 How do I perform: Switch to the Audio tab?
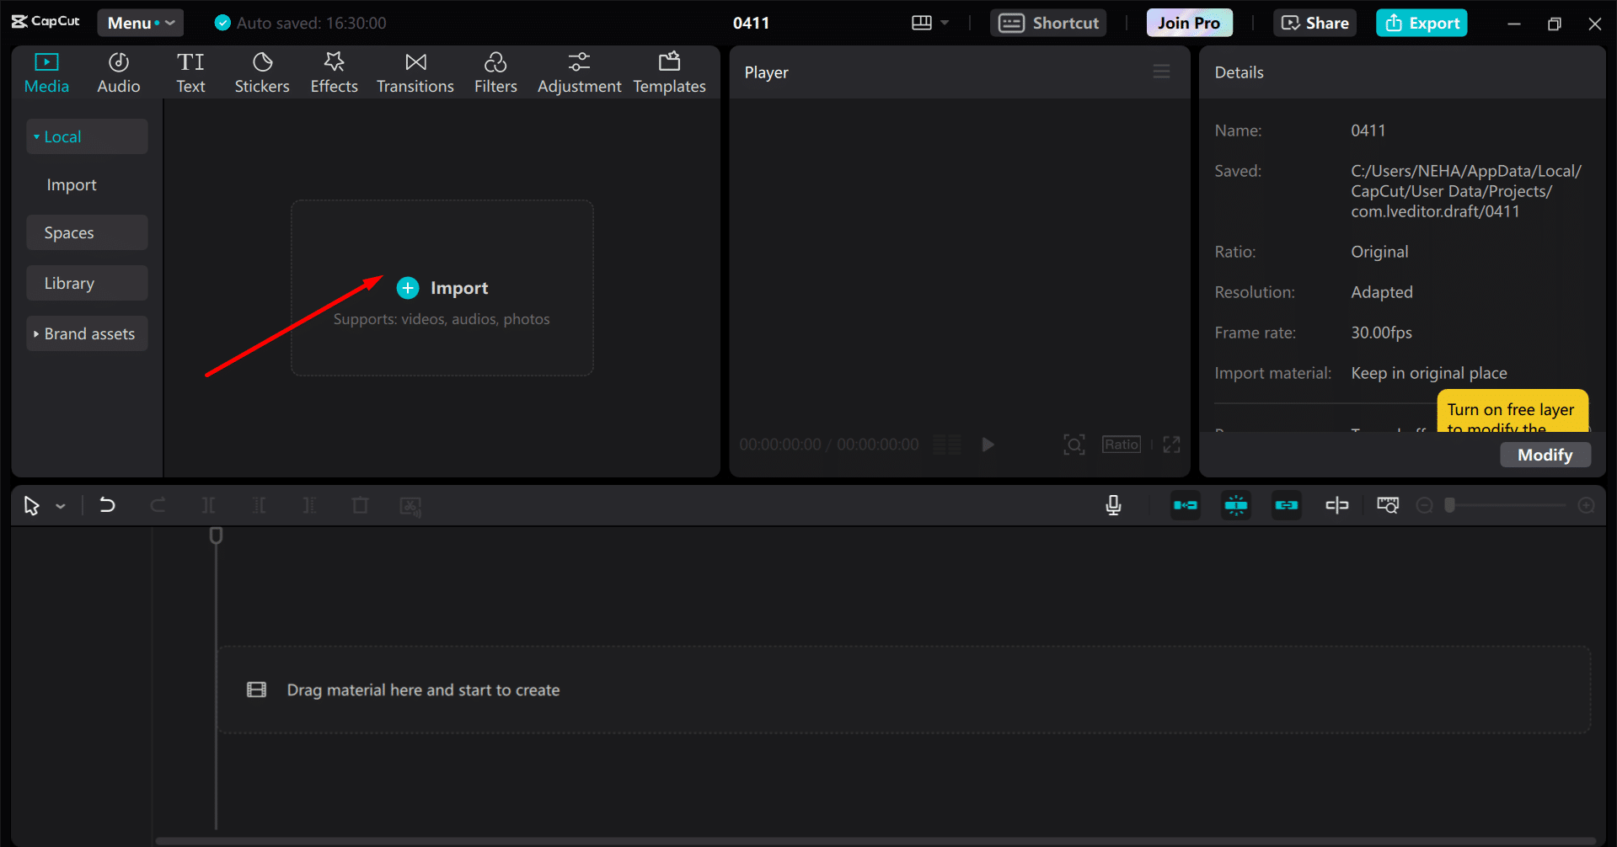[118, 72]
